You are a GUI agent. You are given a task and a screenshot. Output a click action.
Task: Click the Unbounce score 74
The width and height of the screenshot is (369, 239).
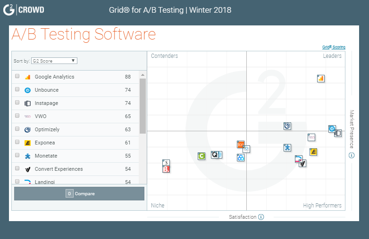point(128,90)
